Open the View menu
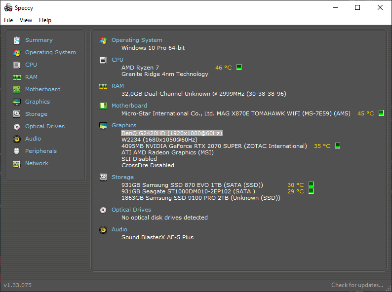This screenshot has width=392, height=292. pyautogui.click(x=26, y=20)
